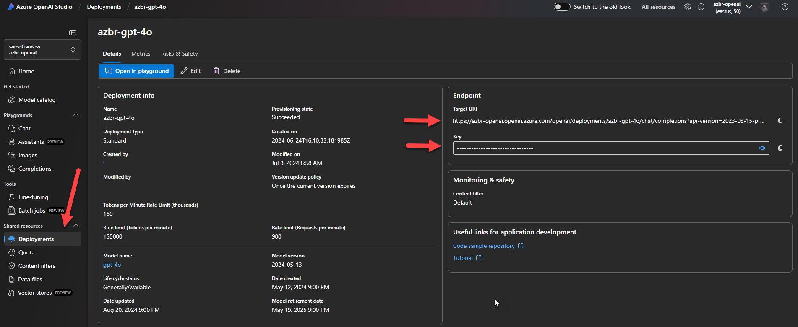Open Vector stores in the sidebar
The width and height of the screenshot is (798, 327).
click(42, 293)
